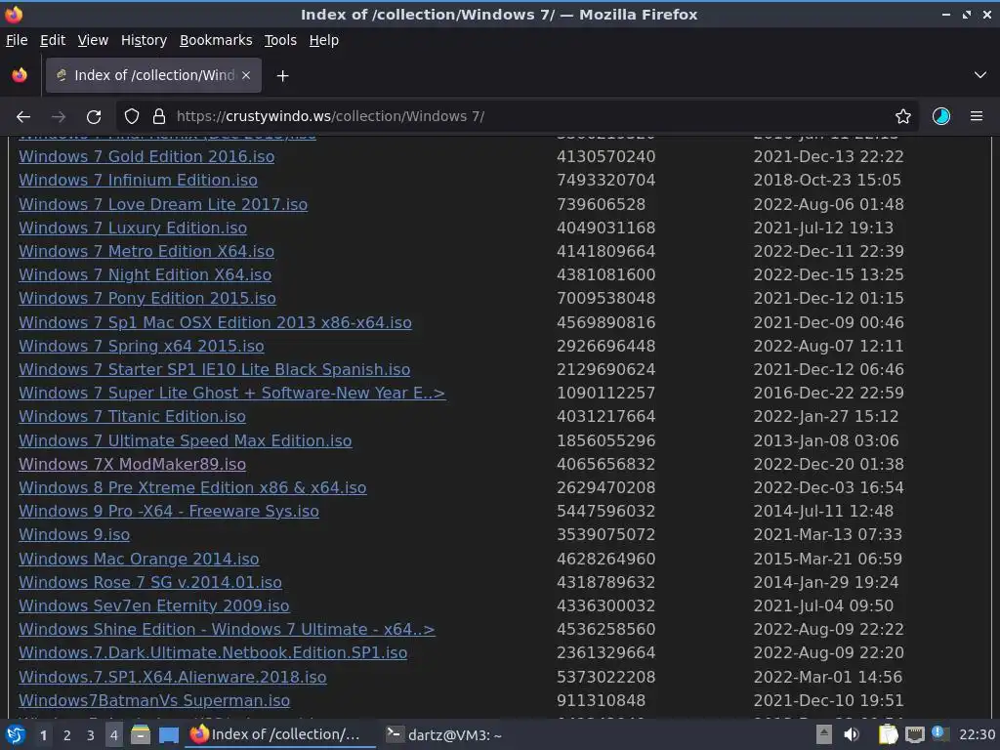Open the file manager taskbar icon
This screenshot has width=1000, height=750.
[x=141, y=735]
